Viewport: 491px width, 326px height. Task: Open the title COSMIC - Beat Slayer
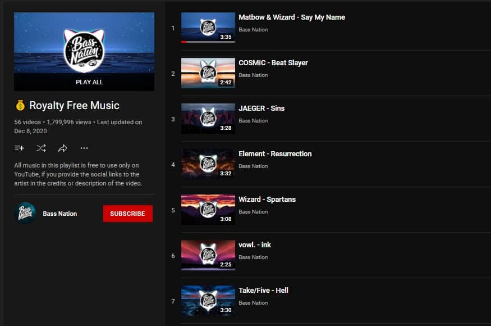(273, 63)
